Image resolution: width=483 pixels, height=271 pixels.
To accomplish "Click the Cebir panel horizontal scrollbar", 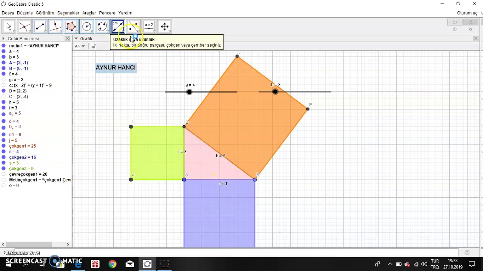I will coord(29,244).
